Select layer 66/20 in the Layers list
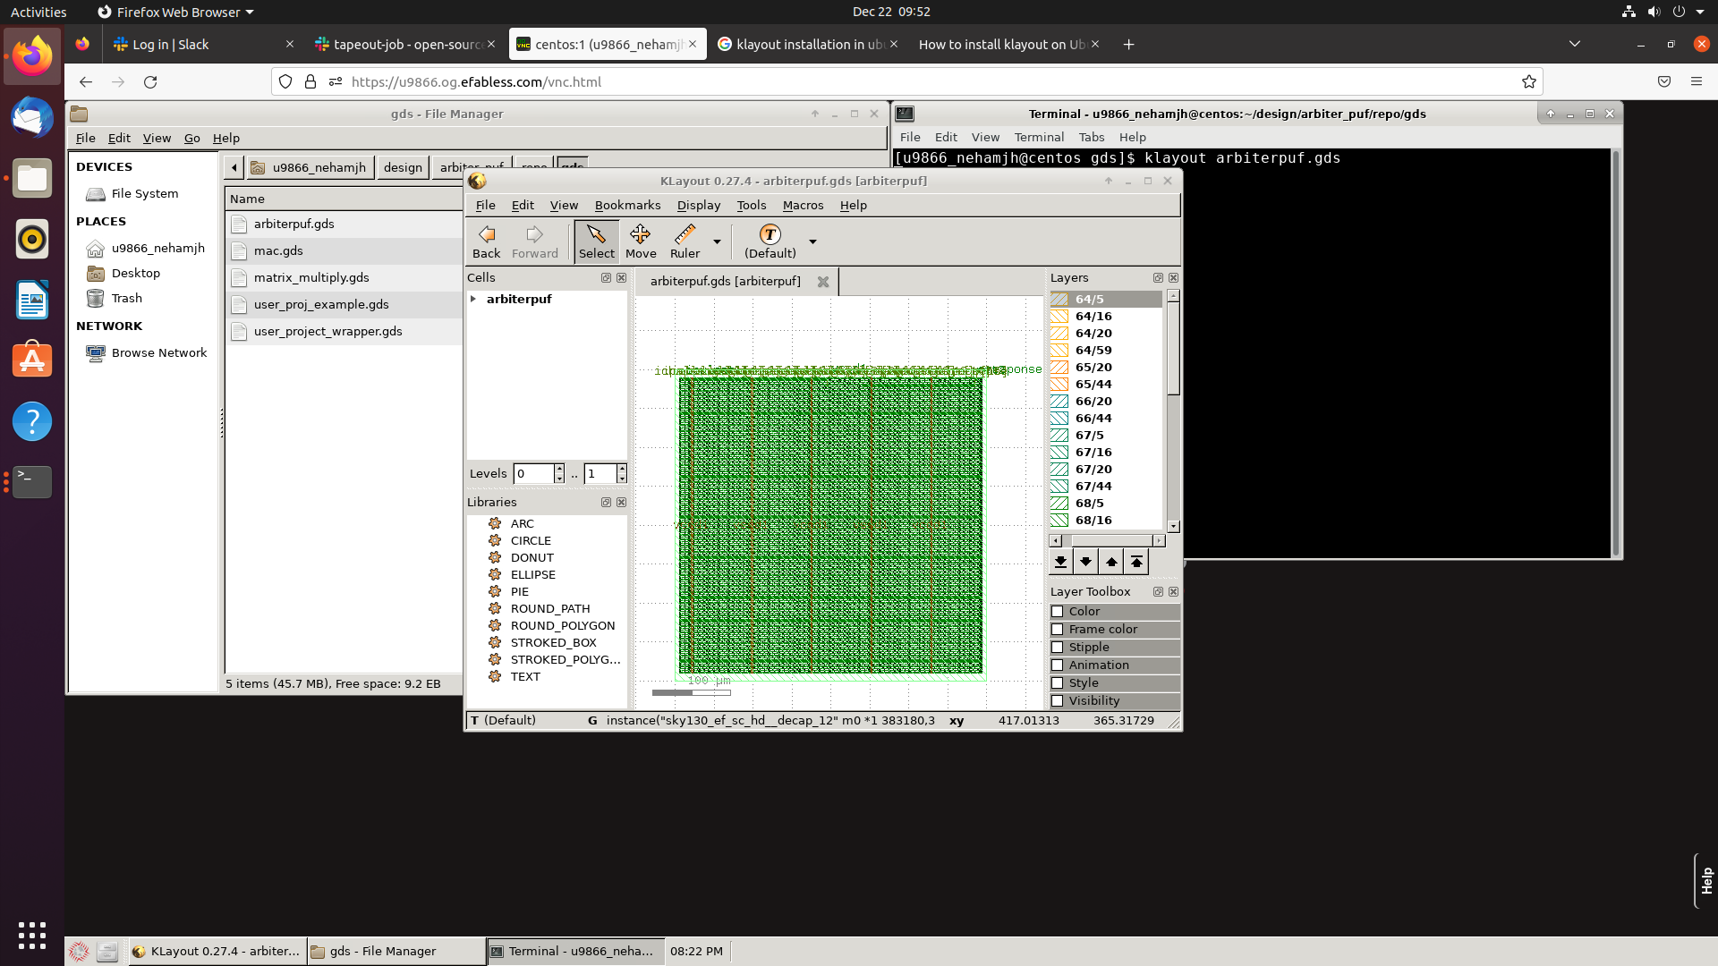The image size is (1718, 966). click(x=1093, y=401)
